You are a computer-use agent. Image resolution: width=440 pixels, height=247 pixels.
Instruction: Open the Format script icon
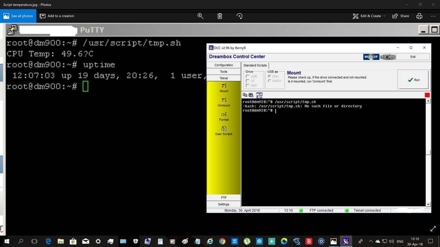click(x=223, y=117)
